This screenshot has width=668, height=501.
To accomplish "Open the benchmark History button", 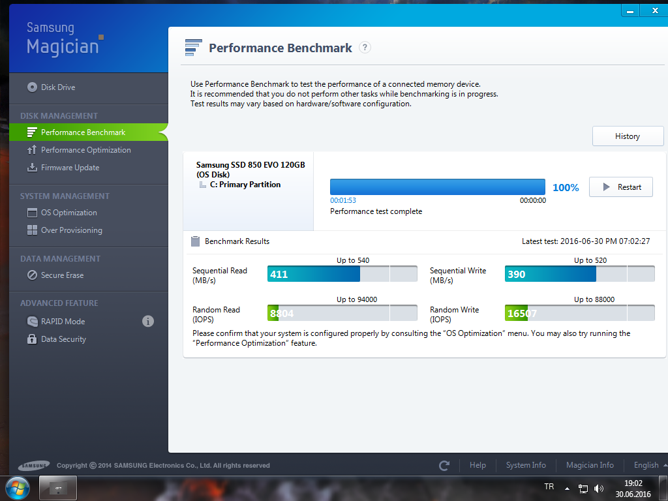I will tap(628, 136).
